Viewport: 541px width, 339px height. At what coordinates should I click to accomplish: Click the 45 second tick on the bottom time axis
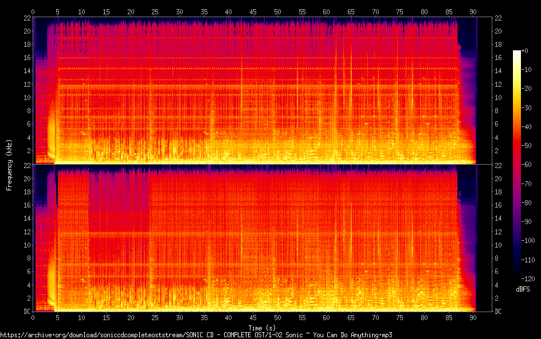pos(253,317)
